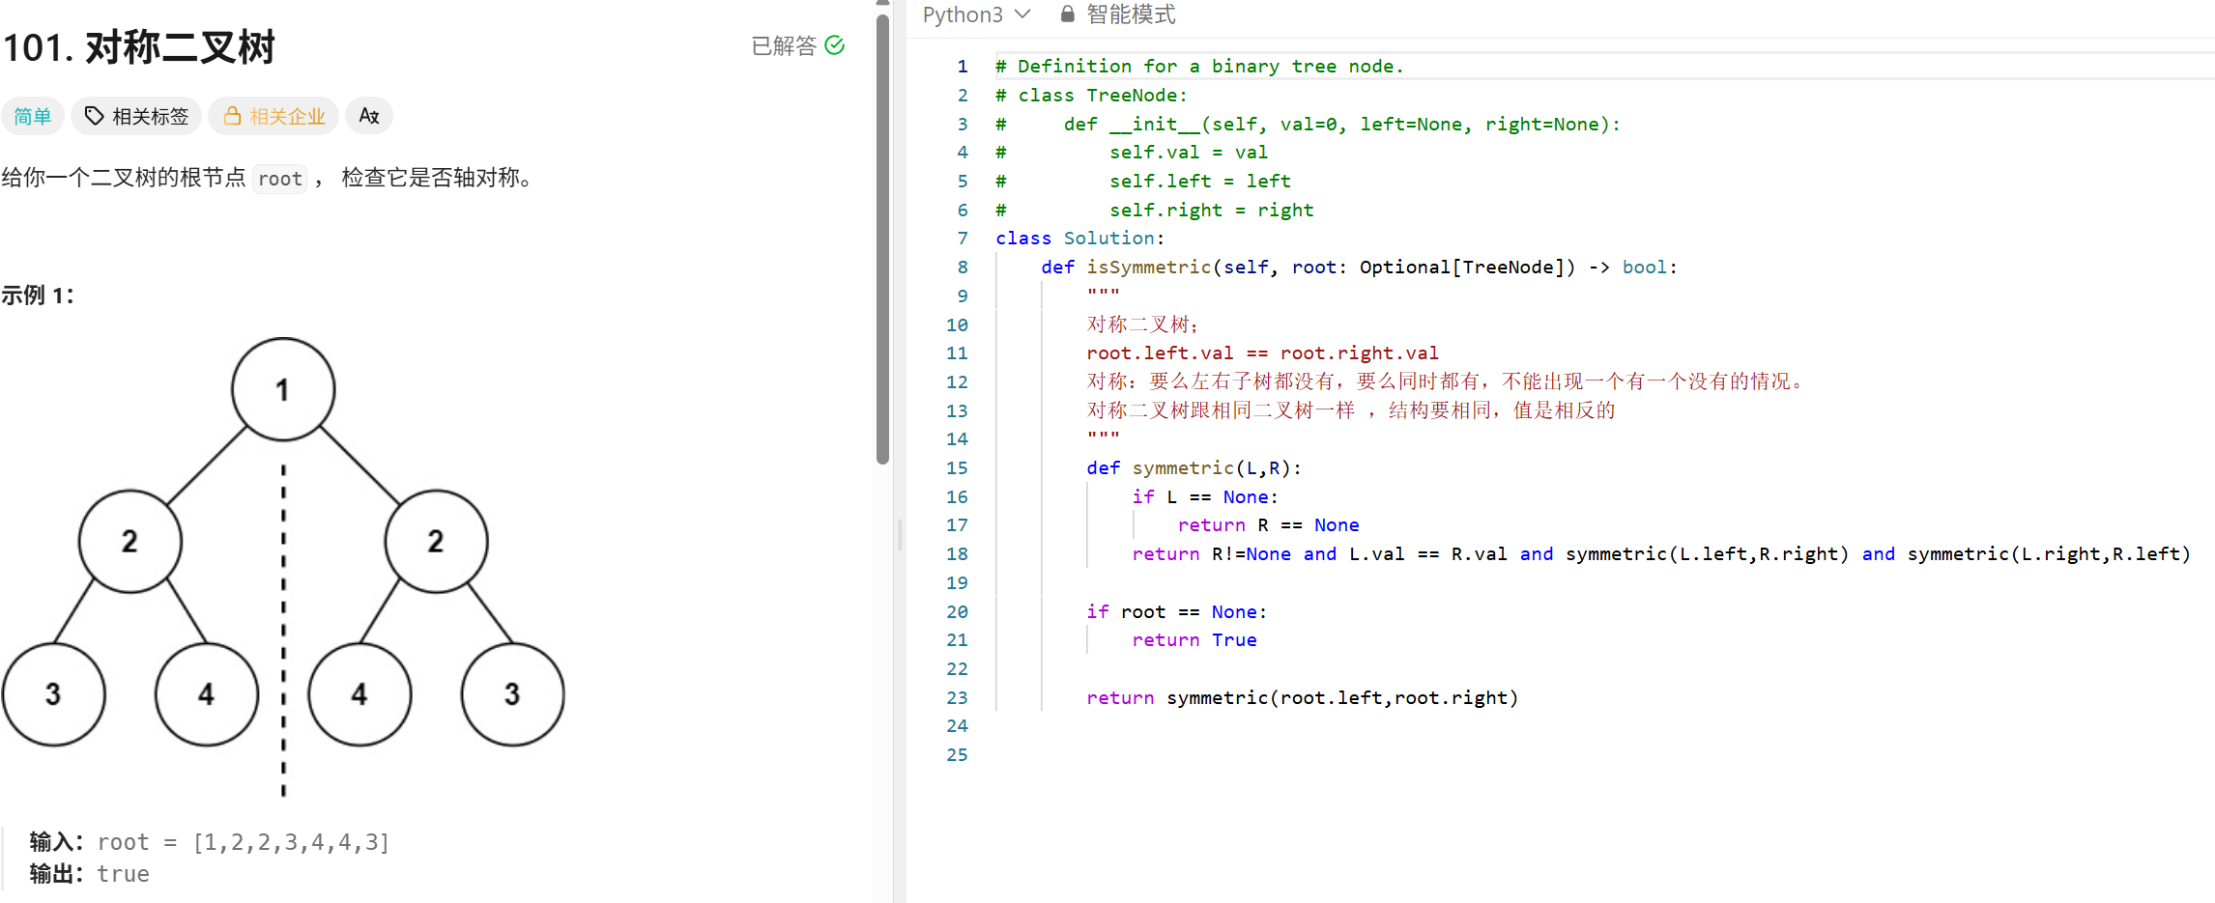The height and width of the screenshot is (903, 2215).
Task: Click the panel divider resize handle
Action: (900, 534)
